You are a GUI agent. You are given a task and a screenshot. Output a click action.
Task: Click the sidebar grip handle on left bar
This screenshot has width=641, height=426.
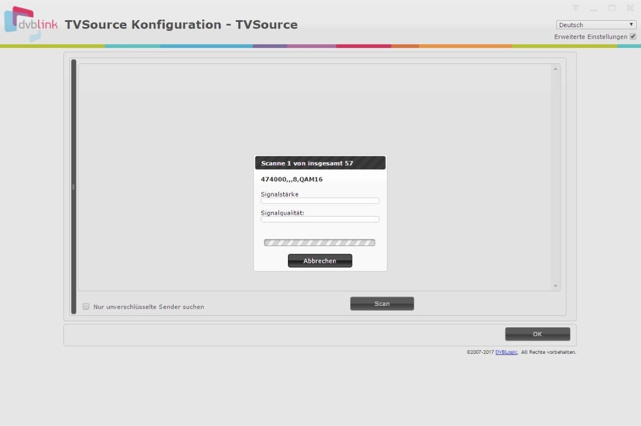[x=73, y=187]
